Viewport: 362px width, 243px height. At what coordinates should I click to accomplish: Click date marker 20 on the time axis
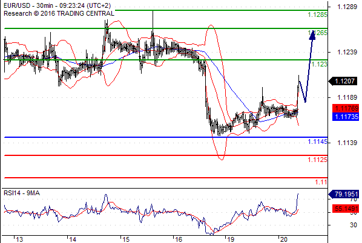click(284, 239)
